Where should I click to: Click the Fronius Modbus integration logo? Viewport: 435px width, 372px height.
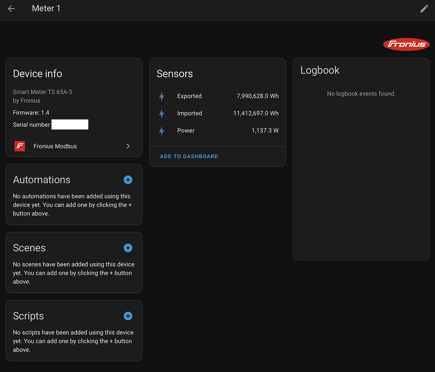click(19, 146)
